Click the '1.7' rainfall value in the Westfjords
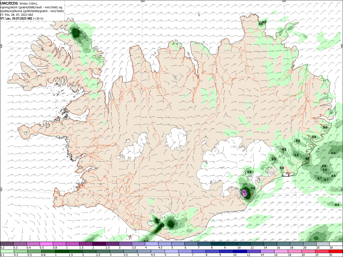This screenshot has width=343, height=257. click(x=77, y=32)
